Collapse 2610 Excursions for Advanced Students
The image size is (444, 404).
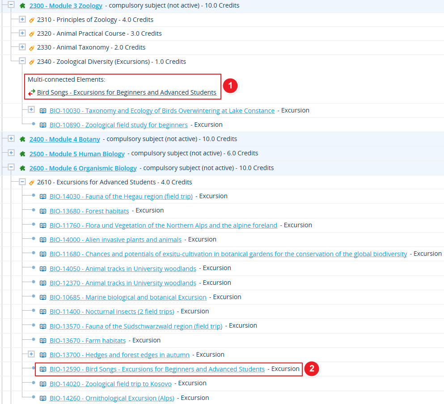point(22,182)
